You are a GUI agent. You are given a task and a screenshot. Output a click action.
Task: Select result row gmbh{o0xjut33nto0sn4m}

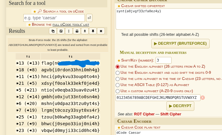click(70, 97)
